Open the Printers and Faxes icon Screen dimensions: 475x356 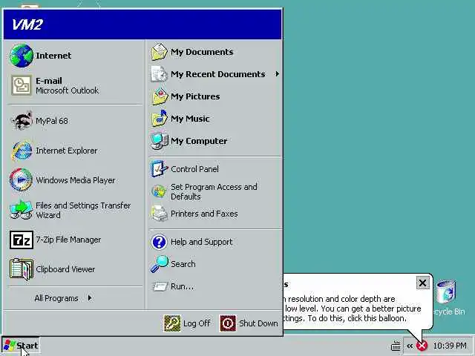click(160, 213)
